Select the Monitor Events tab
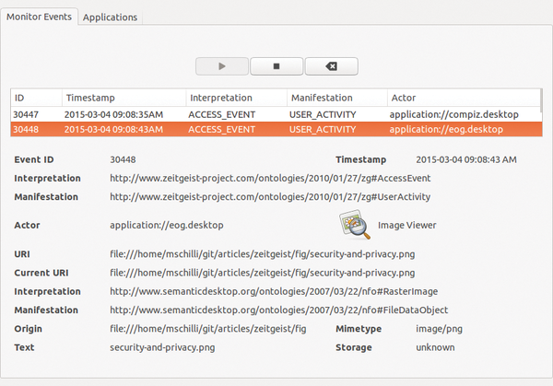Viewport: 553px width, 386px height. coord(39,17)
